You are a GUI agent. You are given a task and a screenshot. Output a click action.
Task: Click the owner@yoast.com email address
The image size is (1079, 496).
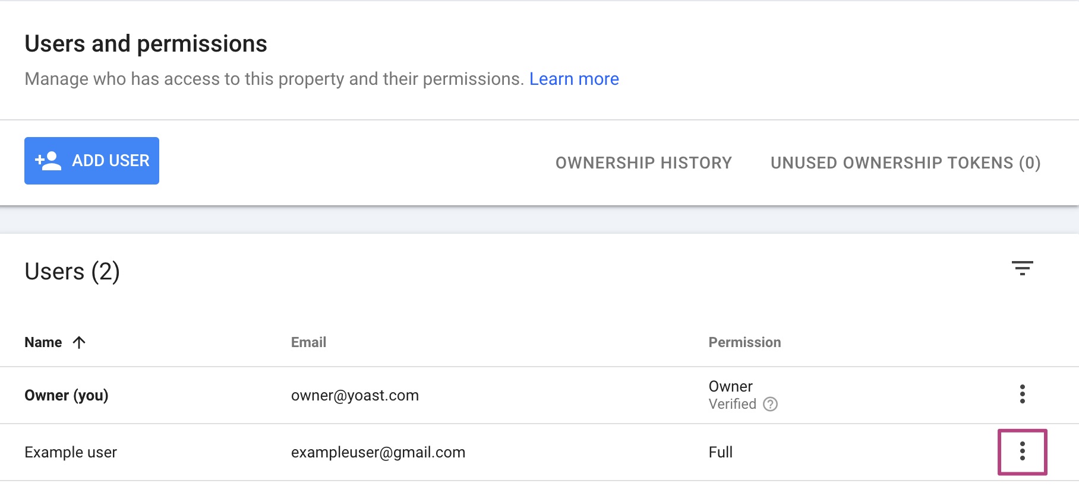point(355,395)
